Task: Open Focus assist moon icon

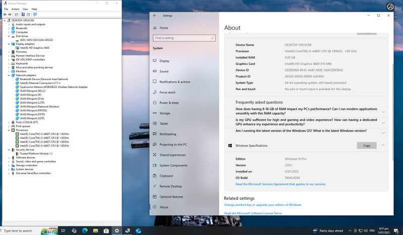Action: pos(155,92)
